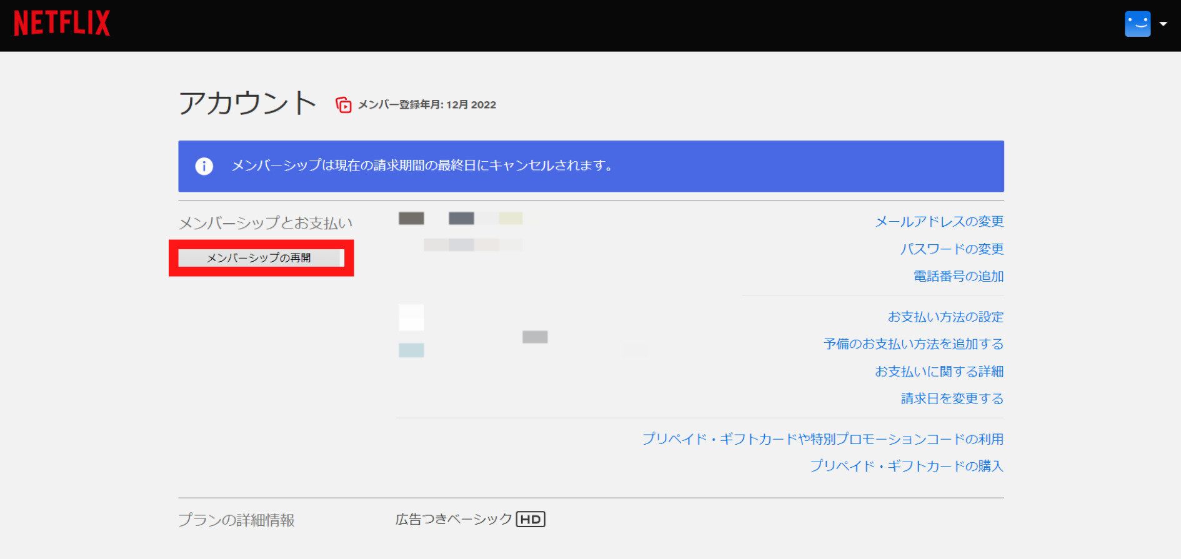
Task: Click the 広告つきベーシック plan name
Action: click(x=454, y=519)
